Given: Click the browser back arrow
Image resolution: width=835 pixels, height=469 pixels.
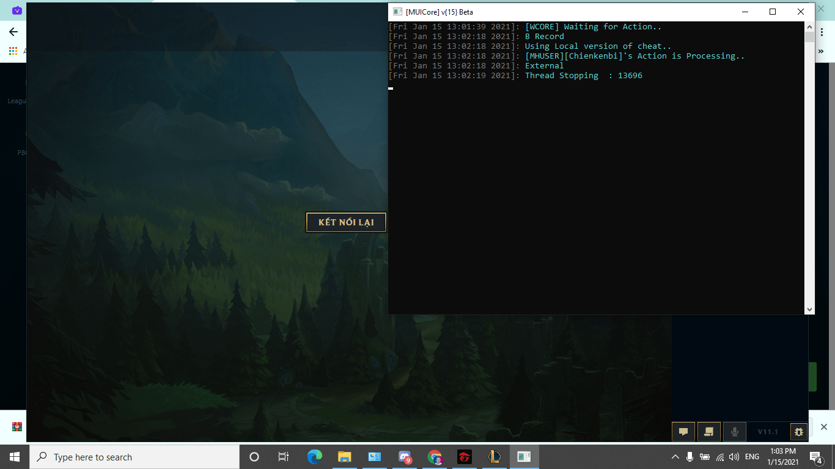Looking at the screenshot, I should coord(13,32).
